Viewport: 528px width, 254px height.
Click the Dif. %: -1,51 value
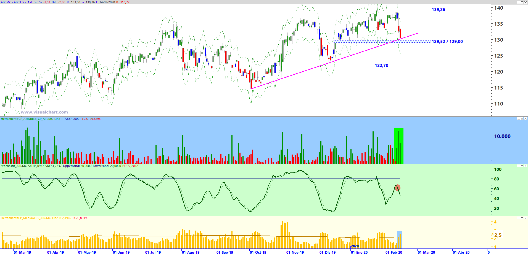[x=42, y=2]
